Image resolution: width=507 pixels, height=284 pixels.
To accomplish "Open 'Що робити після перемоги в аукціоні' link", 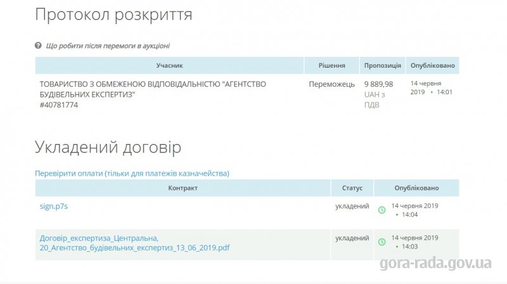I will point(108,46).
